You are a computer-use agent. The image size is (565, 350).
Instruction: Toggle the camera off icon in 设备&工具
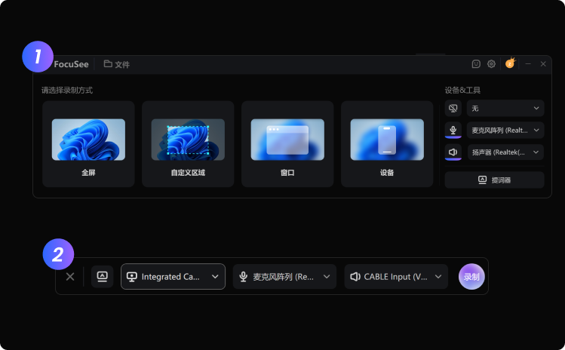coord(453,108)
